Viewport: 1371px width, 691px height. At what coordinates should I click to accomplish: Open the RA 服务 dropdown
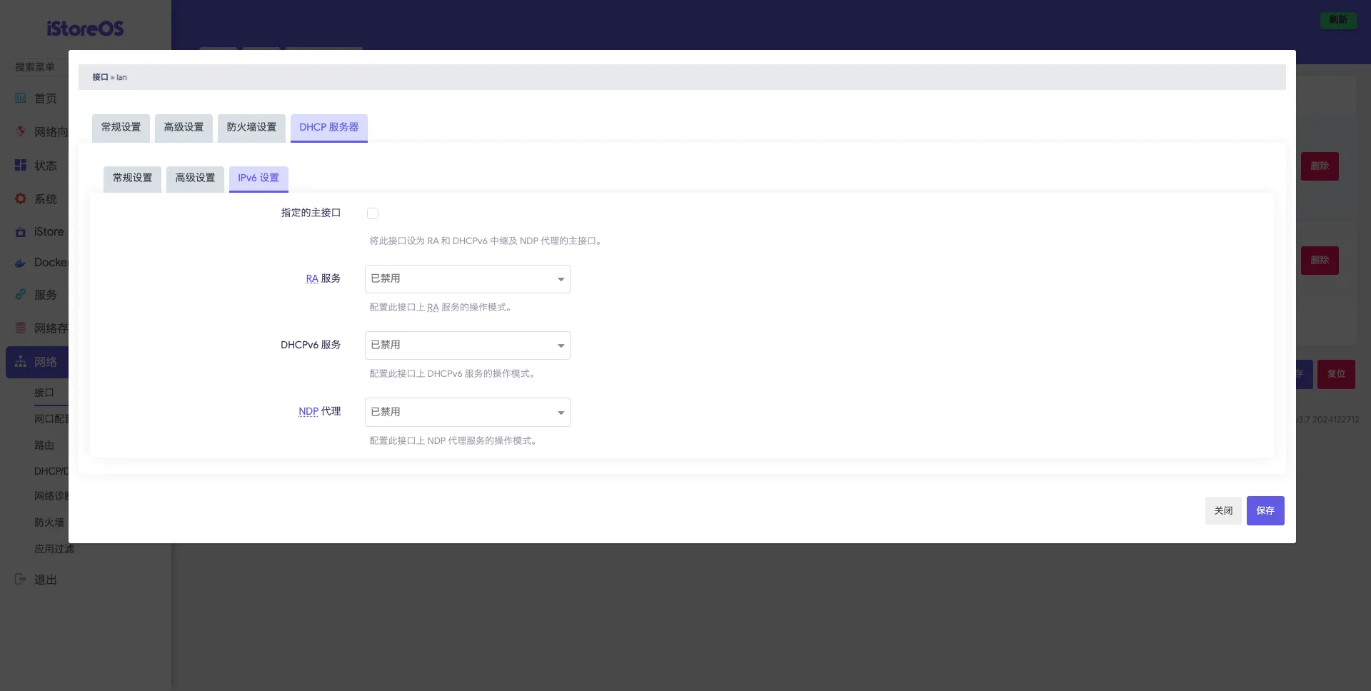467,279
